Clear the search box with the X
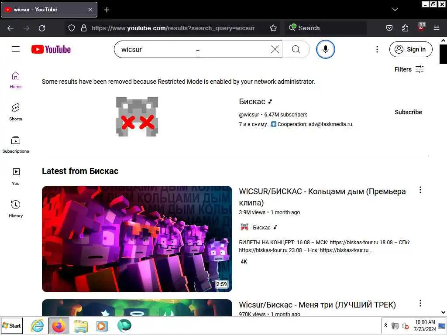This screenshot has width=447, height=335. pyautogui.click(x=275, y=49)
